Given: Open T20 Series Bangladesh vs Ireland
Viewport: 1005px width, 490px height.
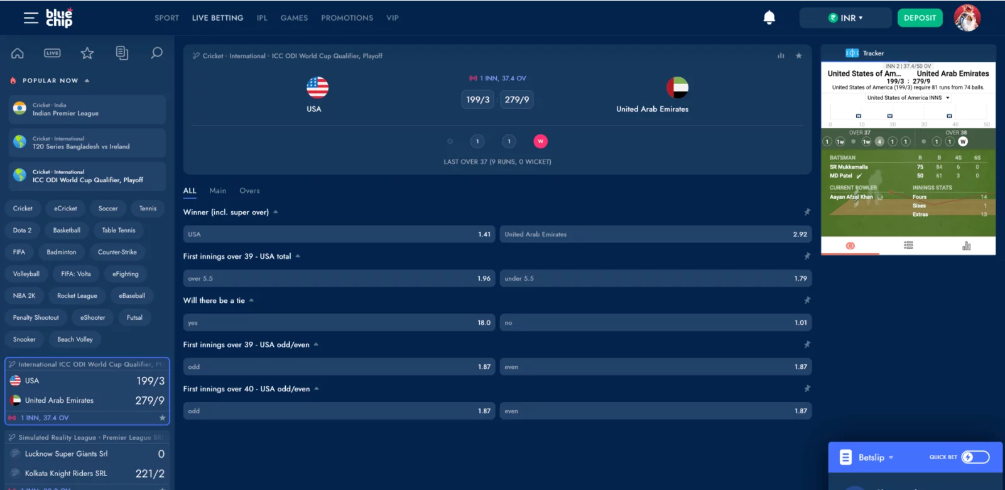Looking at the screenshot, I should [x=87, y=143].
